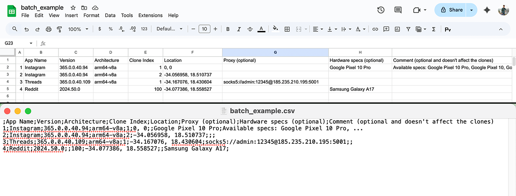Redo the last action
Viewport: 516px width, 196px height.
pos(37,29)
